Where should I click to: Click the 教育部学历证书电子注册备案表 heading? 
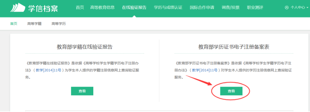[234, 47]
